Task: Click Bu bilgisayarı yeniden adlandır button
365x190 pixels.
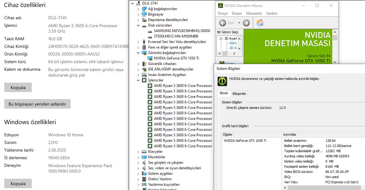Action: click(37, 104)
